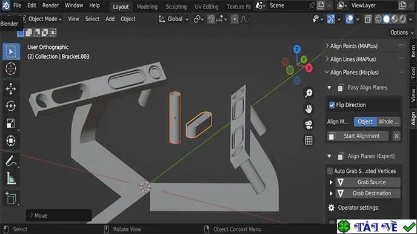
Task: Expand Grab Destination options arrow
Action: [x=331, y=193]
